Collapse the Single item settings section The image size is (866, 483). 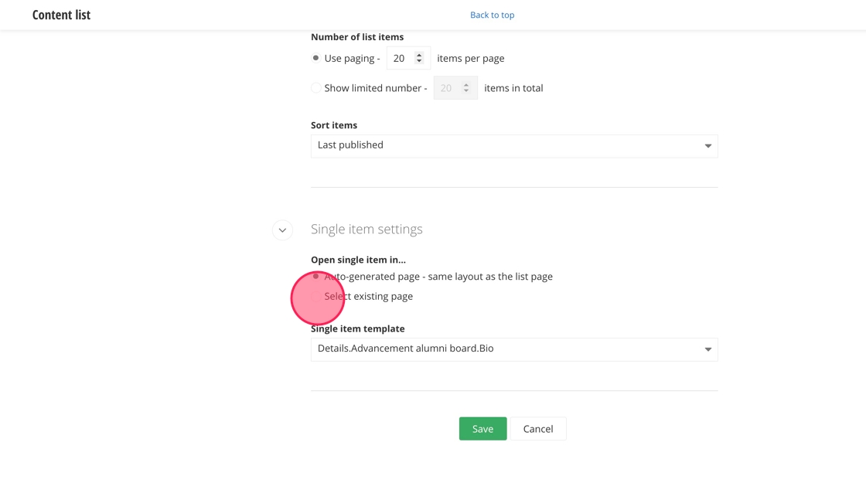[x=282, y=230]
